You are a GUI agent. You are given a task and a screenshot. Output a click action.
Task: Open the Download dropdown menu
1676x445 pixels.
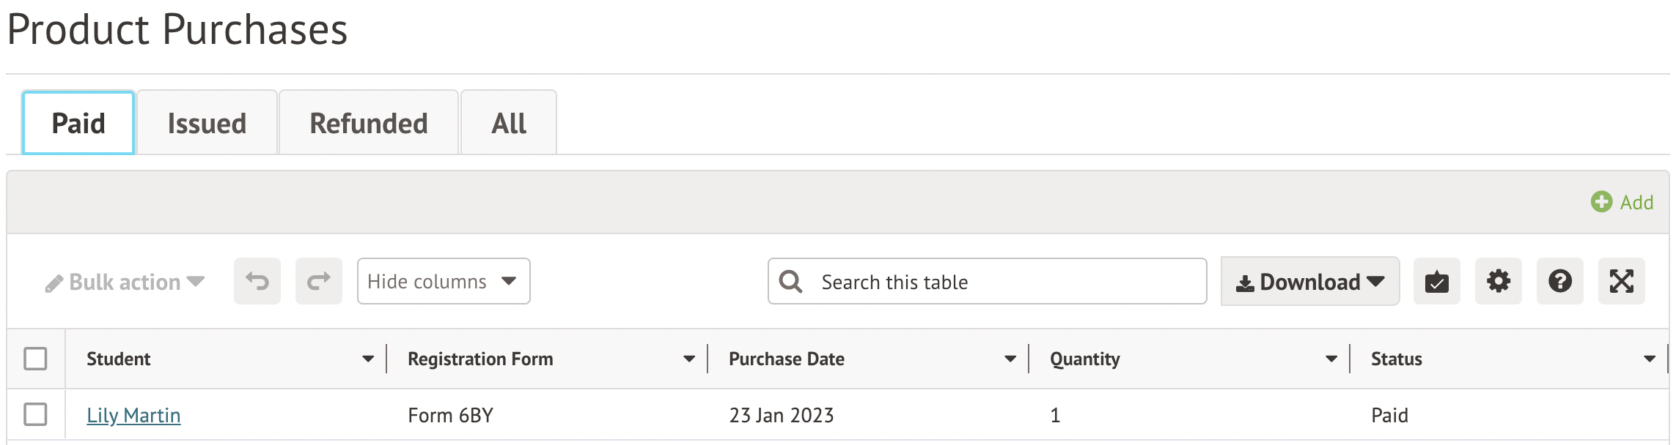point(1309,282)
